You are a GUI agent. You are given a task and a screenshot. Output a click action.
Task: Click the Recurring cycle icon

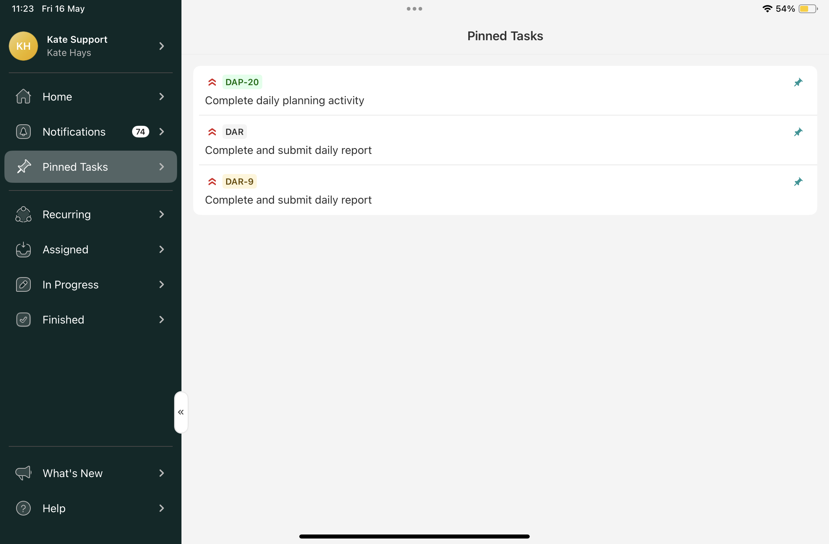(x=23, y=214)
